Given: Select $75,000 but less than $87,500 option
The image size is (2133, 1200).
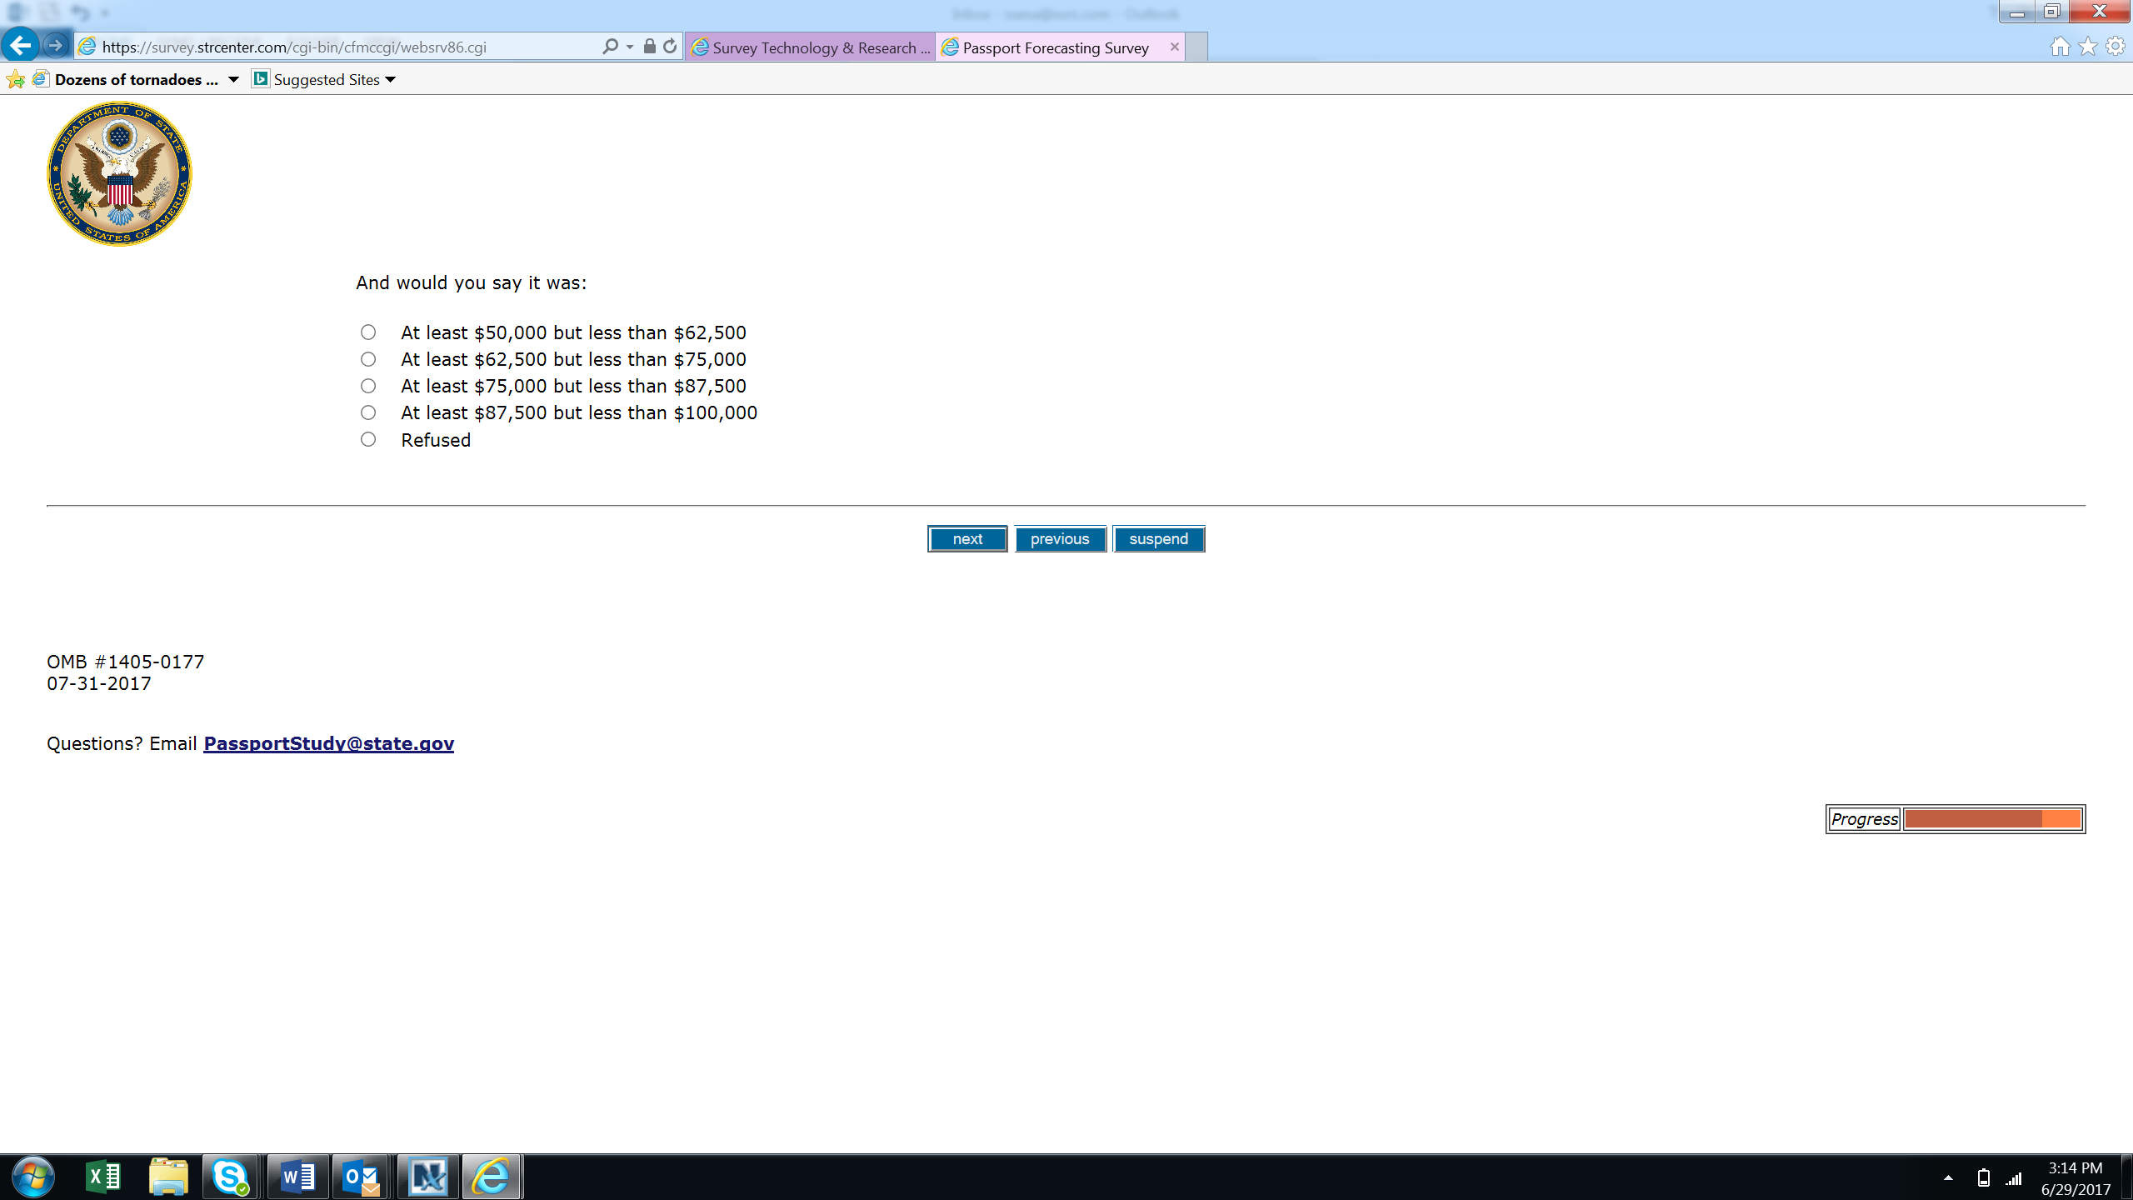Looking at the screenshot, I should click(368, 386).
